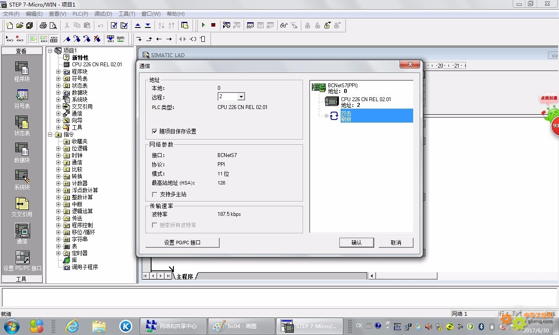The image size is (559, 335).
Task: Open 数据块 in the 查看 sidebar
Action: (x=22, y=153)
